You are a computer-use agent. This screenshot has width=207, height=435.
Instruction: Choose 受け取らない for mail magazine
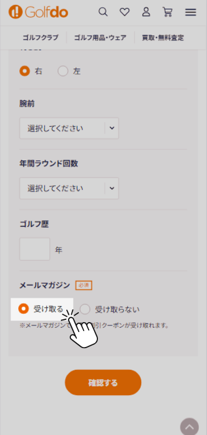[x=110, y=309]
